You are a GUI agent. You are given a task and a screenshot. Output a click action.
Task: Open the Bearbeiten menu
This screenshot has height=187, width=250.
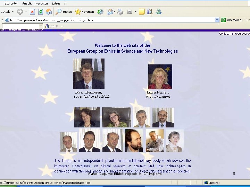pyautogui.click(x=11, y=3)
